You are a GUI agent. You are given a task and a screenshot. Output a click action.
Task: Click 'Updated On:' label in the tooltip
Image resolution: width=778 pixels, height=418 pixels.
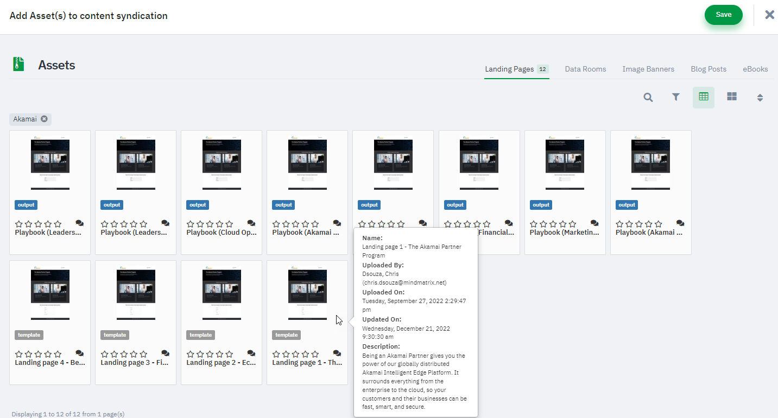click(382, 319)
